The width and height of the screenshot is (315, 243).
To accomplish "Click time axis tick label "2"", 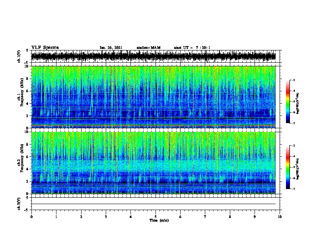I will coord(81,217).
